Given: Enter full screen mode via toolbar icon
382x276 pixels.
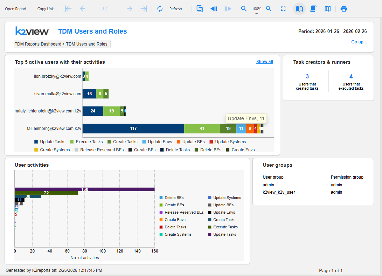Looking at the screenshot, I should pyautogui.click(x=283, y=9).
